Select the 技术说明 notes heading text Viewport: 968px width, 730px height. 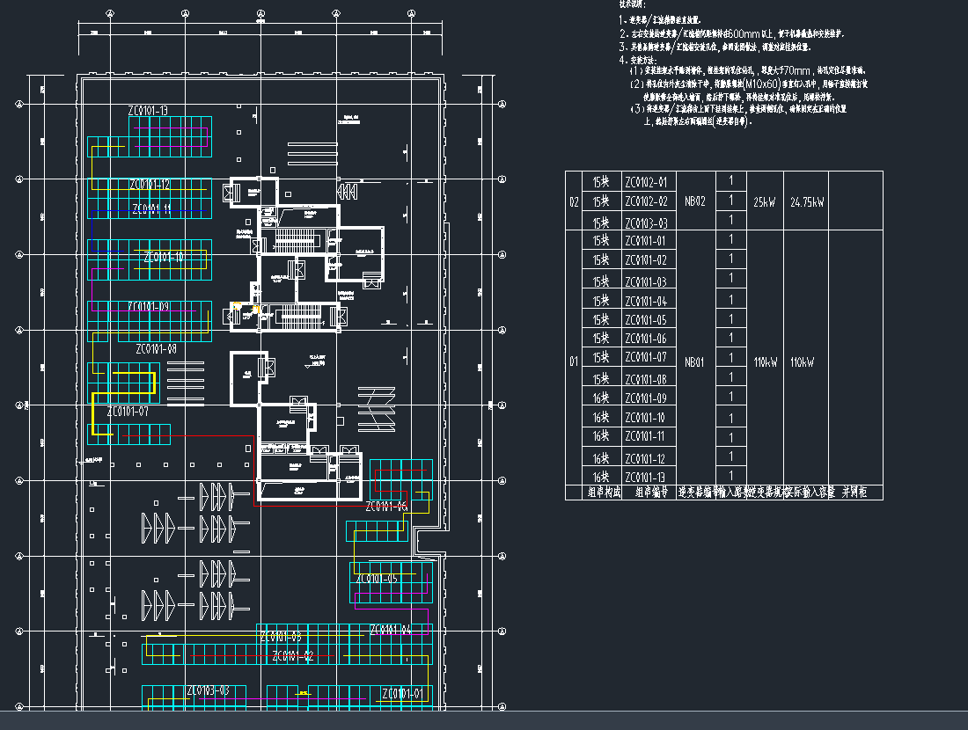point(632,4)
